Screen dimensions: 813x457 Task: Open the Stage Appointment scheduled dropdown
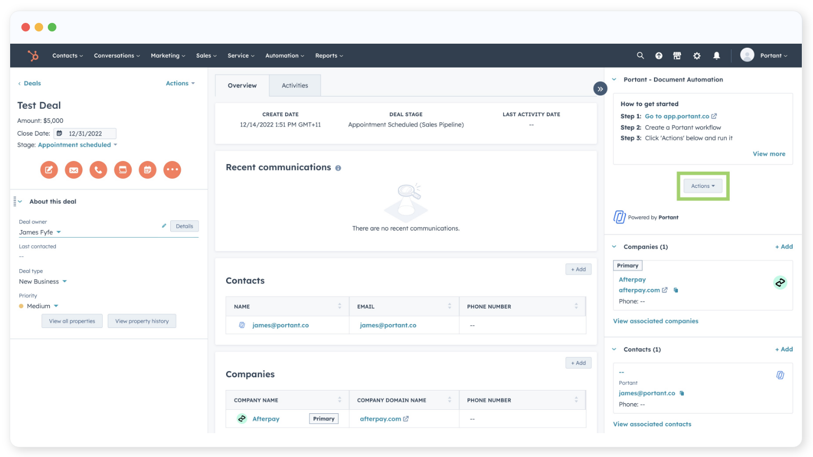pos(77,145)
